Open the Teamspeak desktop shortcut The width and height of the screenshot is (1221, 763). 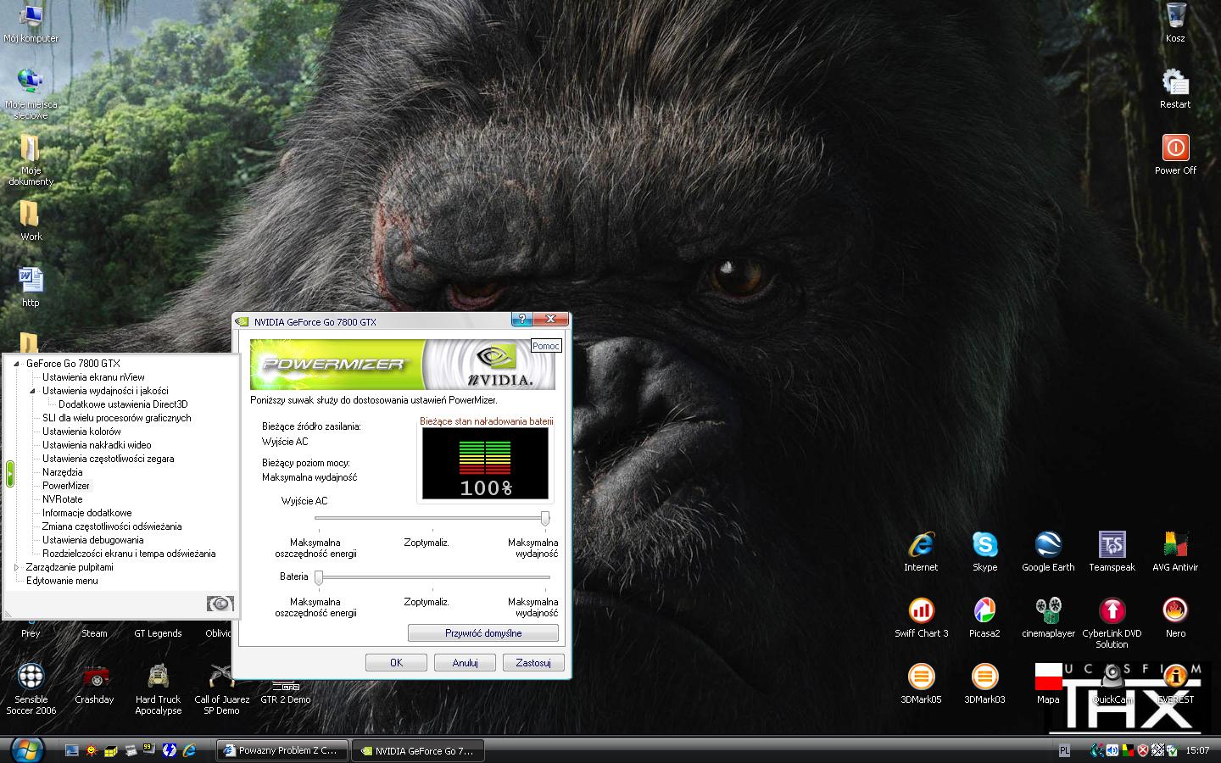(1112, 551)
